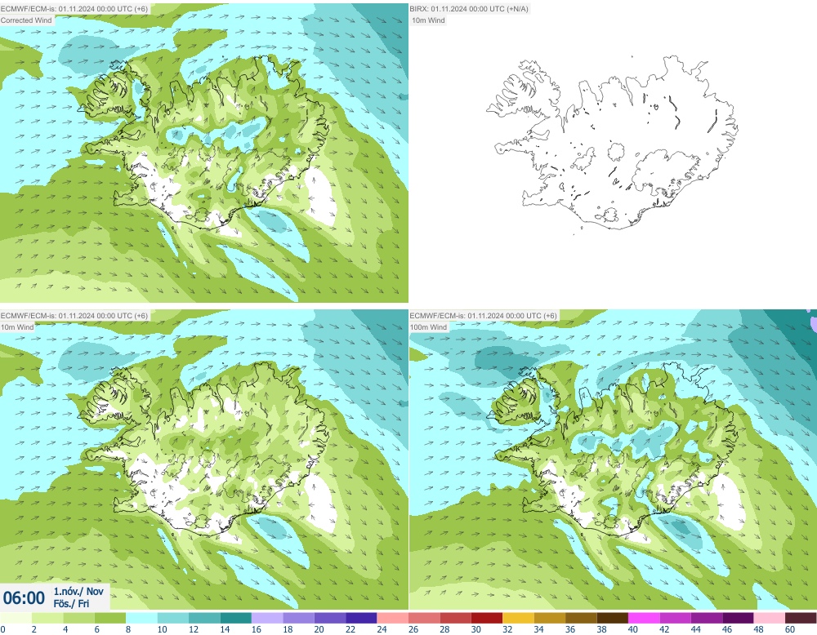Click the 100m Wind panel's ECMWF/ECM-is header
The width and height of the screenshot is (817, 635).
click(x=484, y=315)
